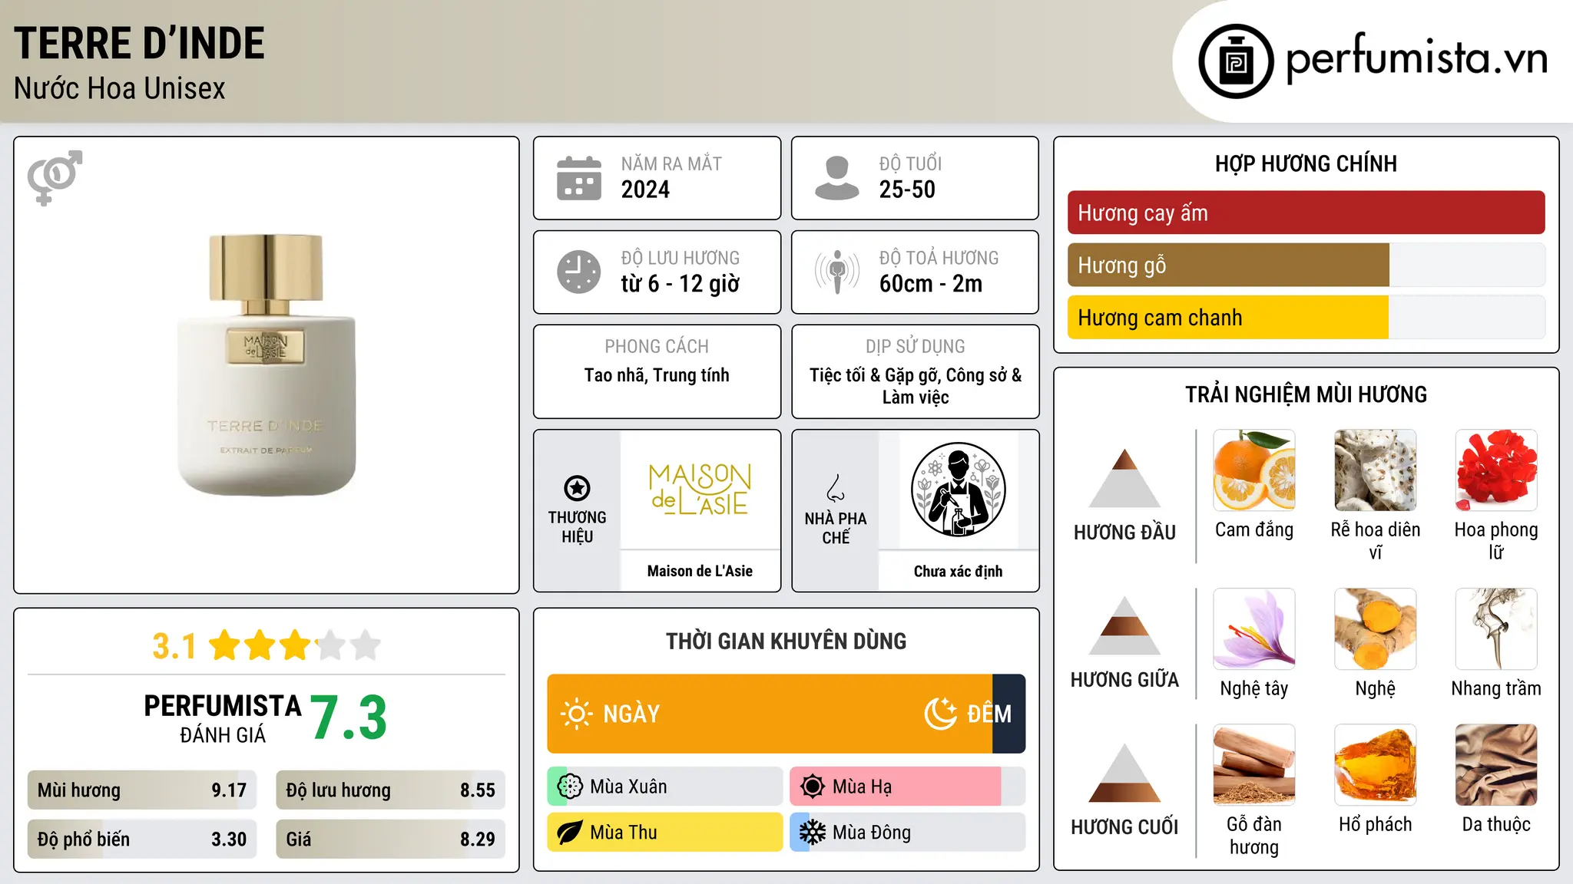
Task: Open the Gỗ đàn hương note image
Action: 1254,765
